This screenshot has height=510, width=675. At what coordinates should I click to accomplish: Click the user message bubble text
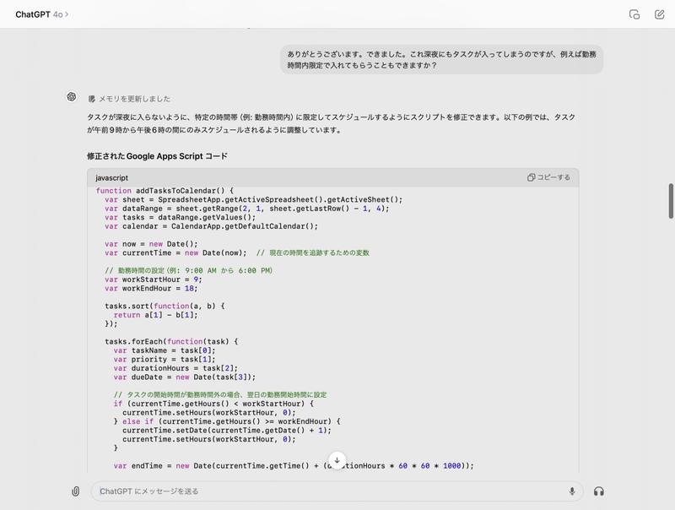tap(441, 59)
